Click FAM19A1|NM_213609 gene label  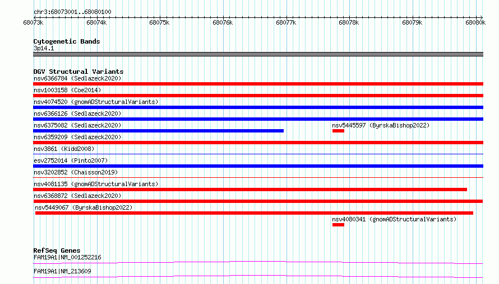tap(62, 271)
